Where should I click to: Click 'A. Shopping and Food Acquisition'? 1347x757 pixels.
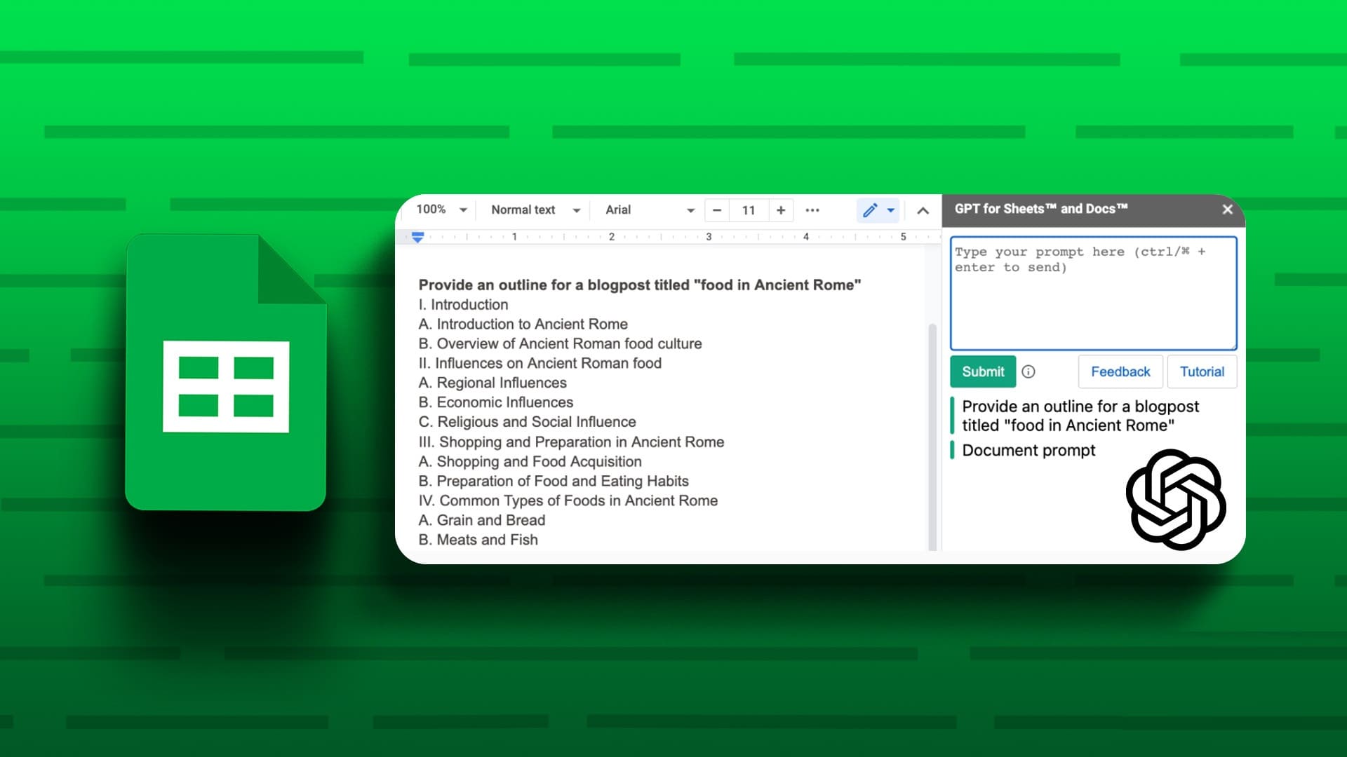point(530,462)
